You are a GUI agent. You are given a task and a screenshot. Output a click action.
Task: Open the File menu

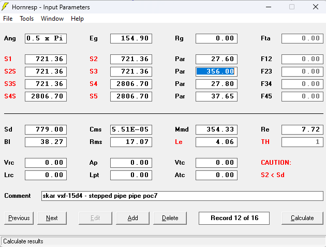(x=8, y=19)
